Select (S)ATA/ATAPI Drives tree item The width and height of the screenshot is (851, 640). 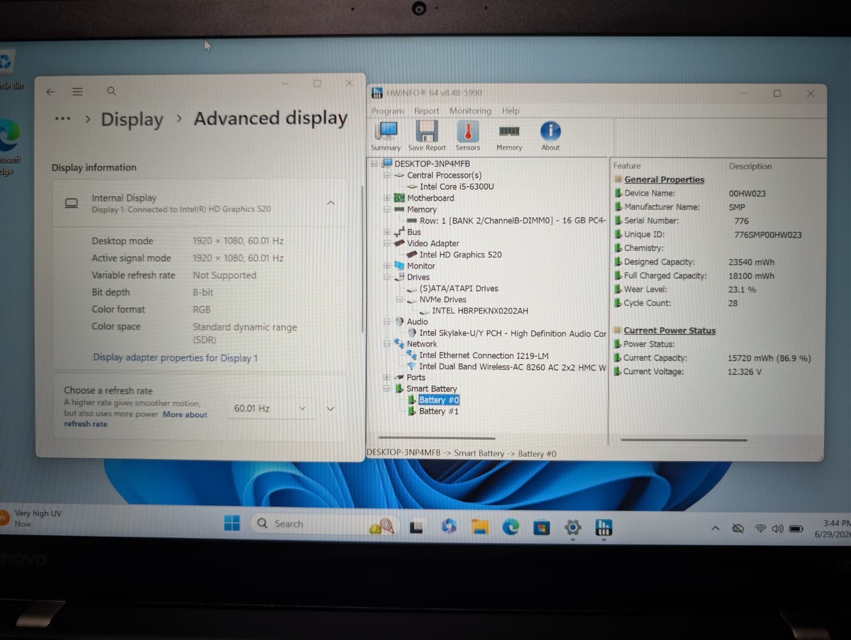[x=458, y=289]
